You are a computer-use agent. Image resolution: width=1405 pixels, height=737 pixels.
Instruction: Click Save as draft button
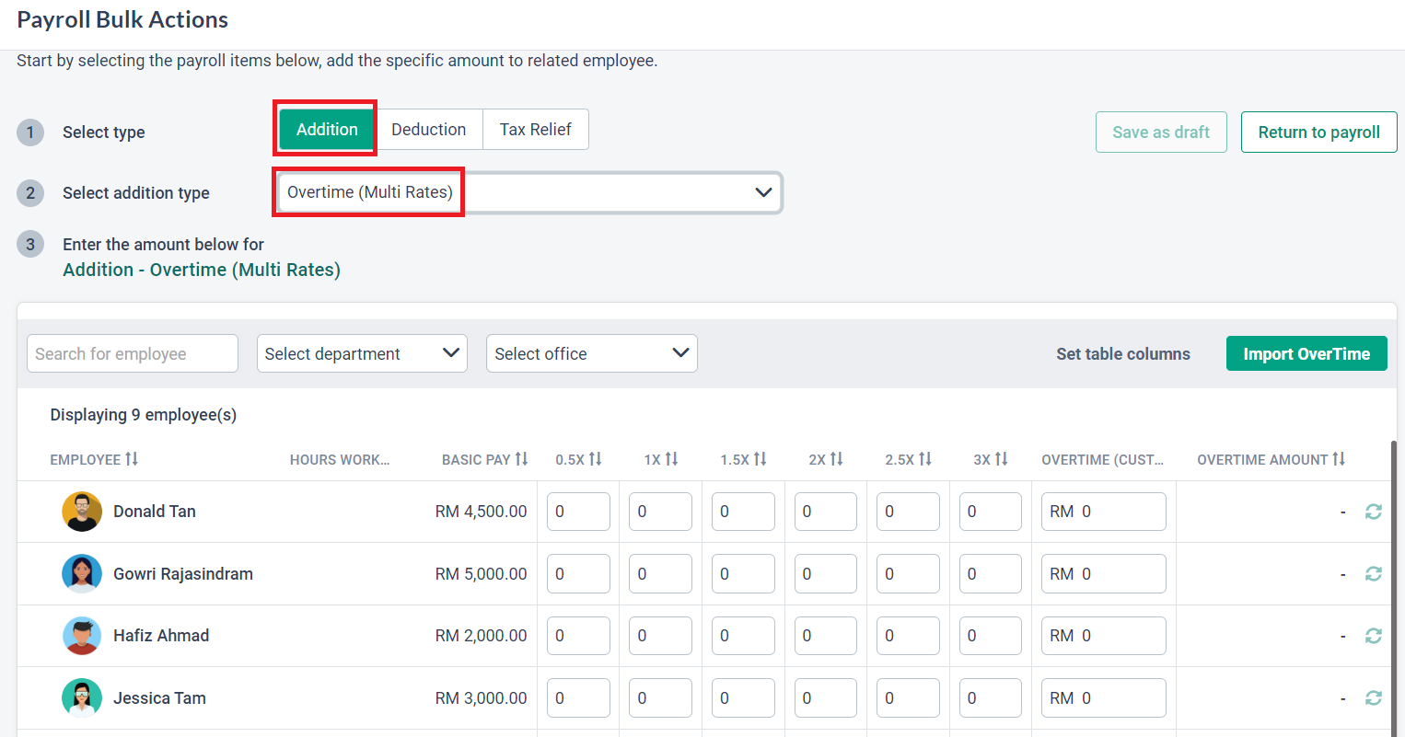tap(1161, 132)
